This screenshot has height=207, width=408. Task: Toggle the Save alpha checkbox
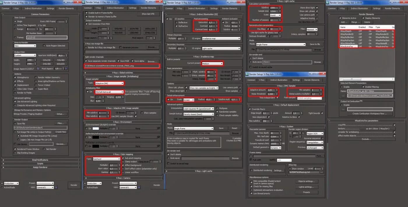pos(132,61)
